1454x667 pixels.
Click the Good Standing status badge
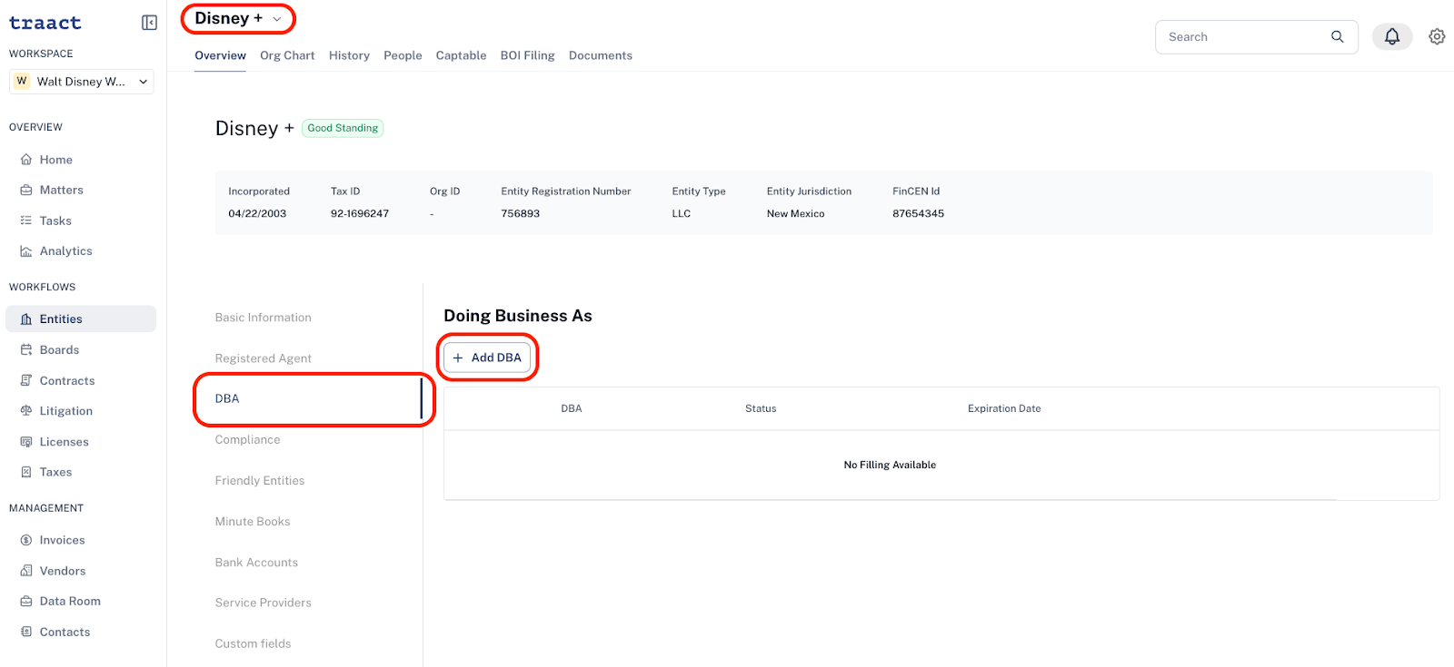pyautogui.click(x=343, y=128)
